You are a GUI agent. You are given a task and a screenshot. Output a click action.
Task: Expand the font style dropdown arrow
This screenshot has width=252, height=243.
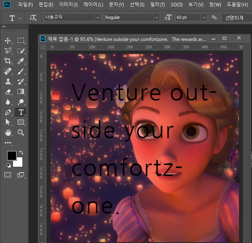157,18
